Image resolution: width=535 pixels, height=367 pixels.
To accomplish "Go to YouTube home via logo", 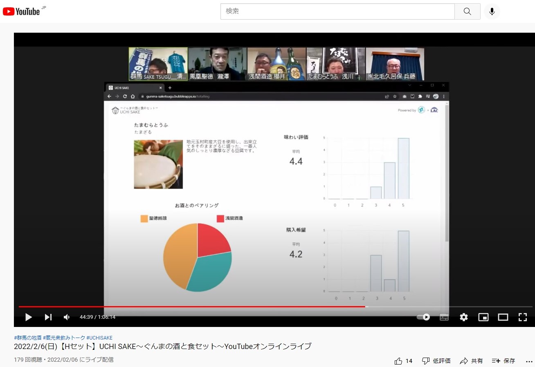I will [21, 11].
